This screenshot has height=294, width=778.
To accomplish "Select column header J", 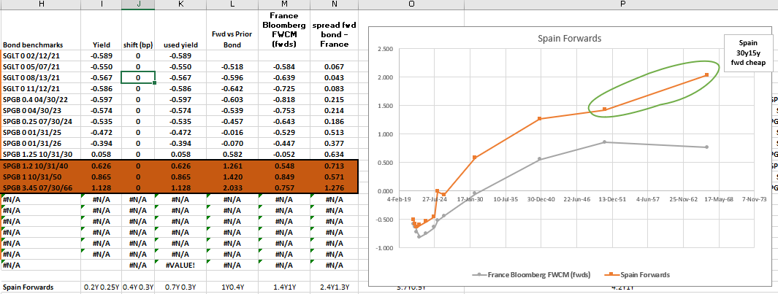I will 138,4.
